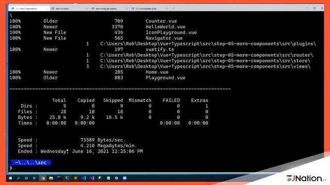Add a new terminal tab with plus button

coord(174,9)
